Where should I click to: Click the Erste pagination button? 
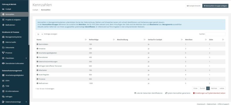click(195, 88)
